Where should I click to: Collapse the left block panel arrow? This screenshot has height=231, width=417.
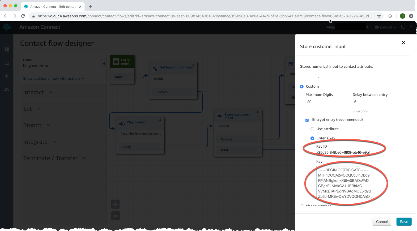pyautogui.click(x=104, y=63)
